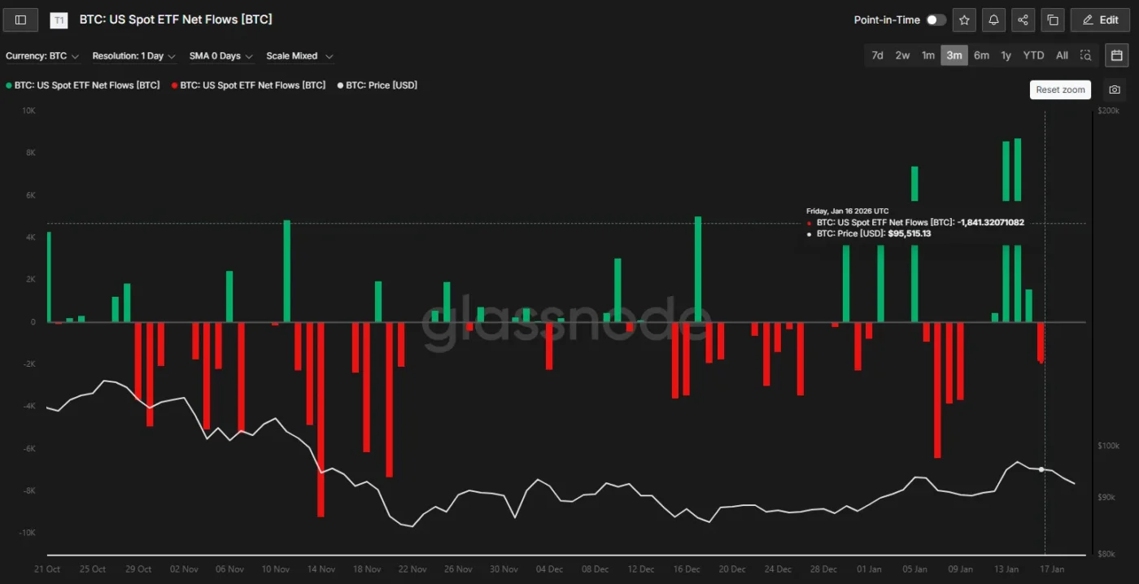This screenshot has height=584, width=1139.
Task: Open the alert bell icon
Action: pos(993,20)
